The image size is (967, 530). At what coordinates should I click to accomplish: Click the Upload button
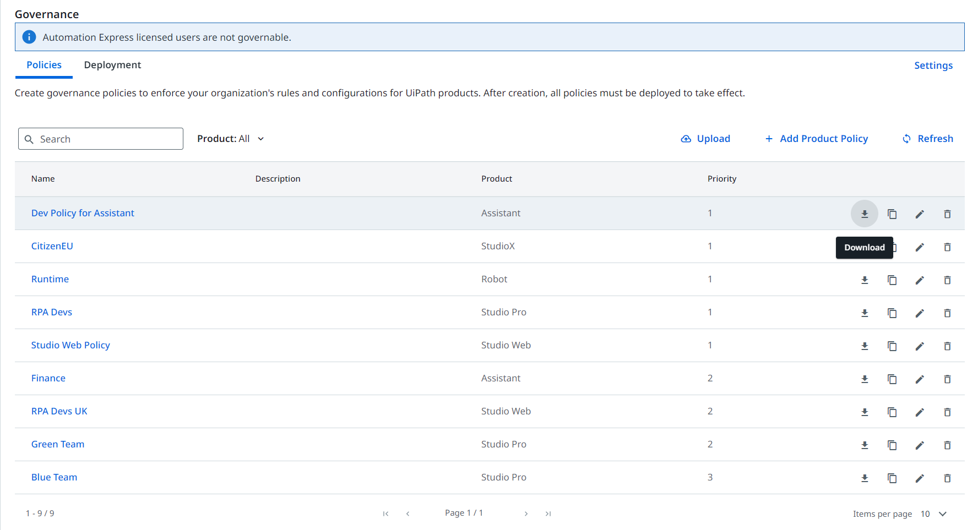(705, 139)
